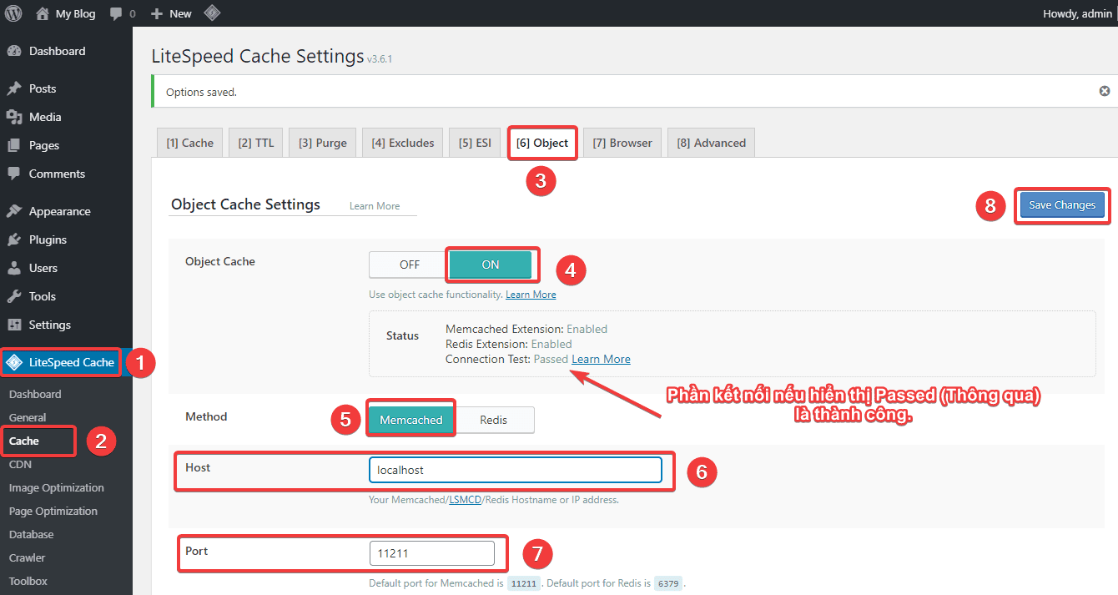Select Redis as the cache method
Viewport: 1118px width, 595px height.
click(493, 420)
